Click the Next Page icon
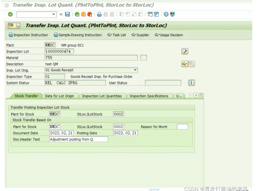 tap(134, 15)
